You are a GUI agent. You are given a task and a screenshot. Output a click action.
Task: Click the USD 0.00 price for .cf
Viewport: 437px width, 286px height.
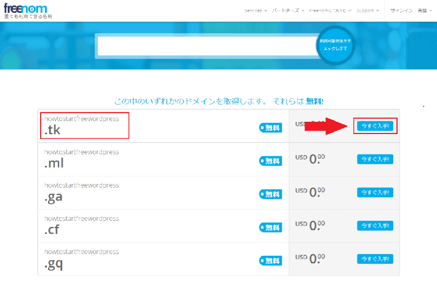310,226
